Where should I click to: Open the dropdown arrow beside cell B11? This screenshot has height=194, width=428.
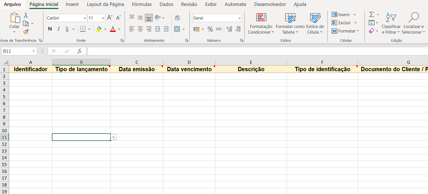click(114, 137)
